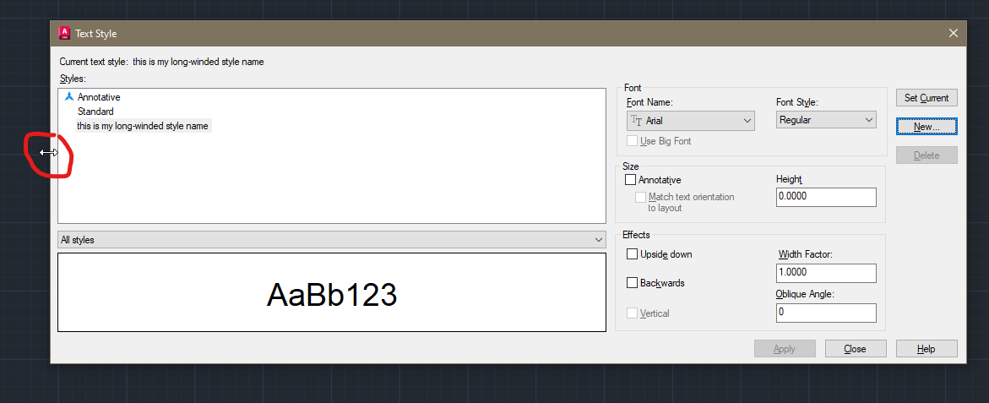The height and width of the screenshot is (403, 989).
Task: Click the Close button at the bottom
Action: click(x=856, y=349)
